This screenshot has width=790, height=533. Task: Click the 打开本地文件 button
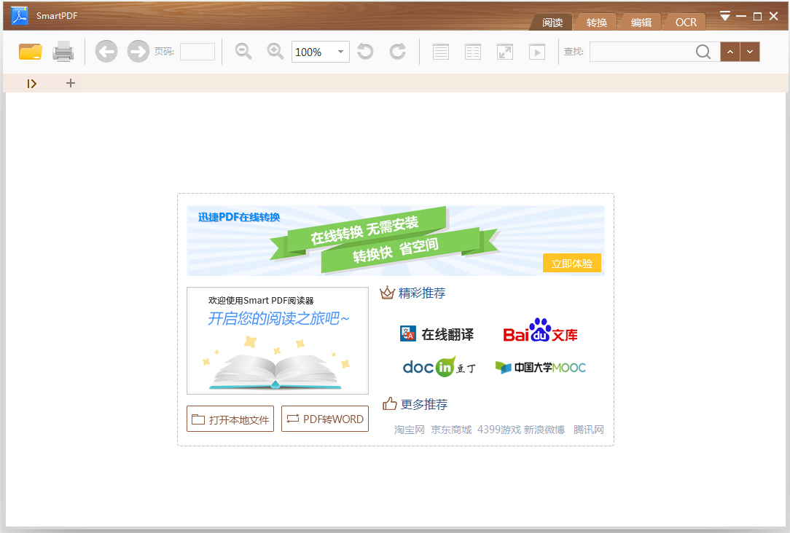(x=230, y=419)
